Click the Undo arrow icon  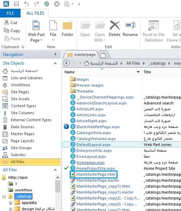pyautogui.click(x=26, y=4)
